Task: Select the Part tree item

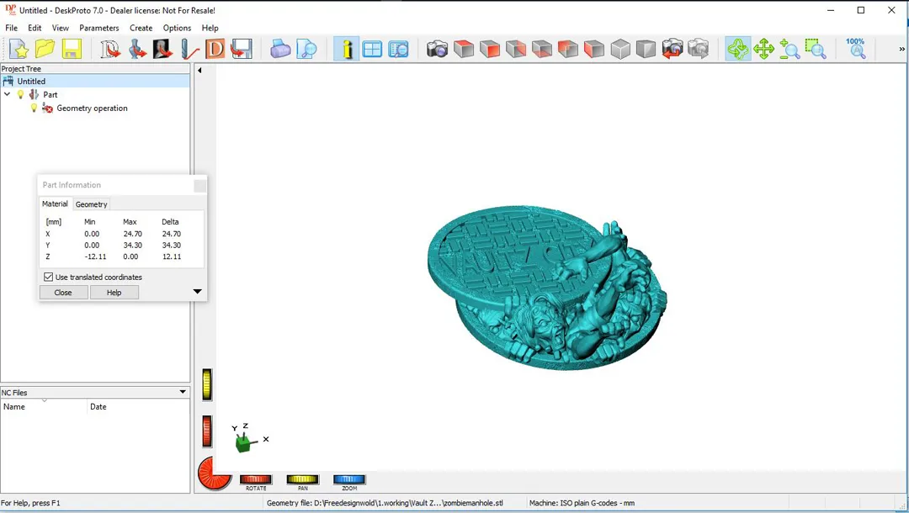Action: click(x=50, y=94)
